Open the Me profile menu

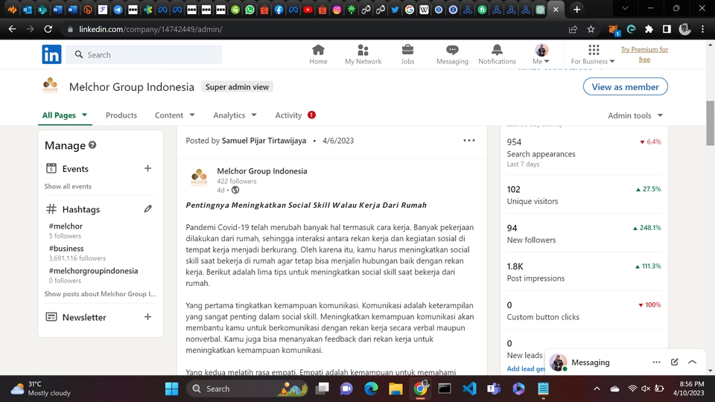pos(541,54)
